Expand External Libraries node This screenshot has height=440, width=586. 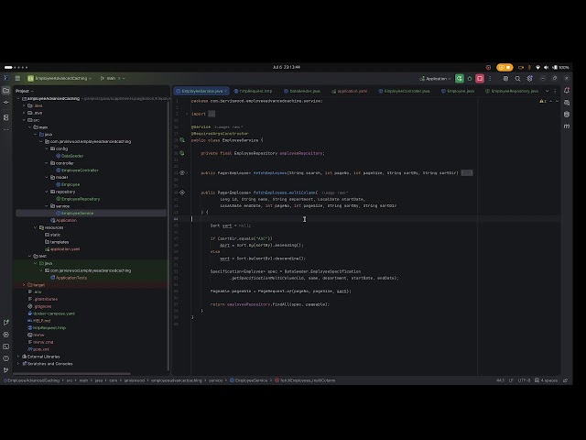pos(18,357)
